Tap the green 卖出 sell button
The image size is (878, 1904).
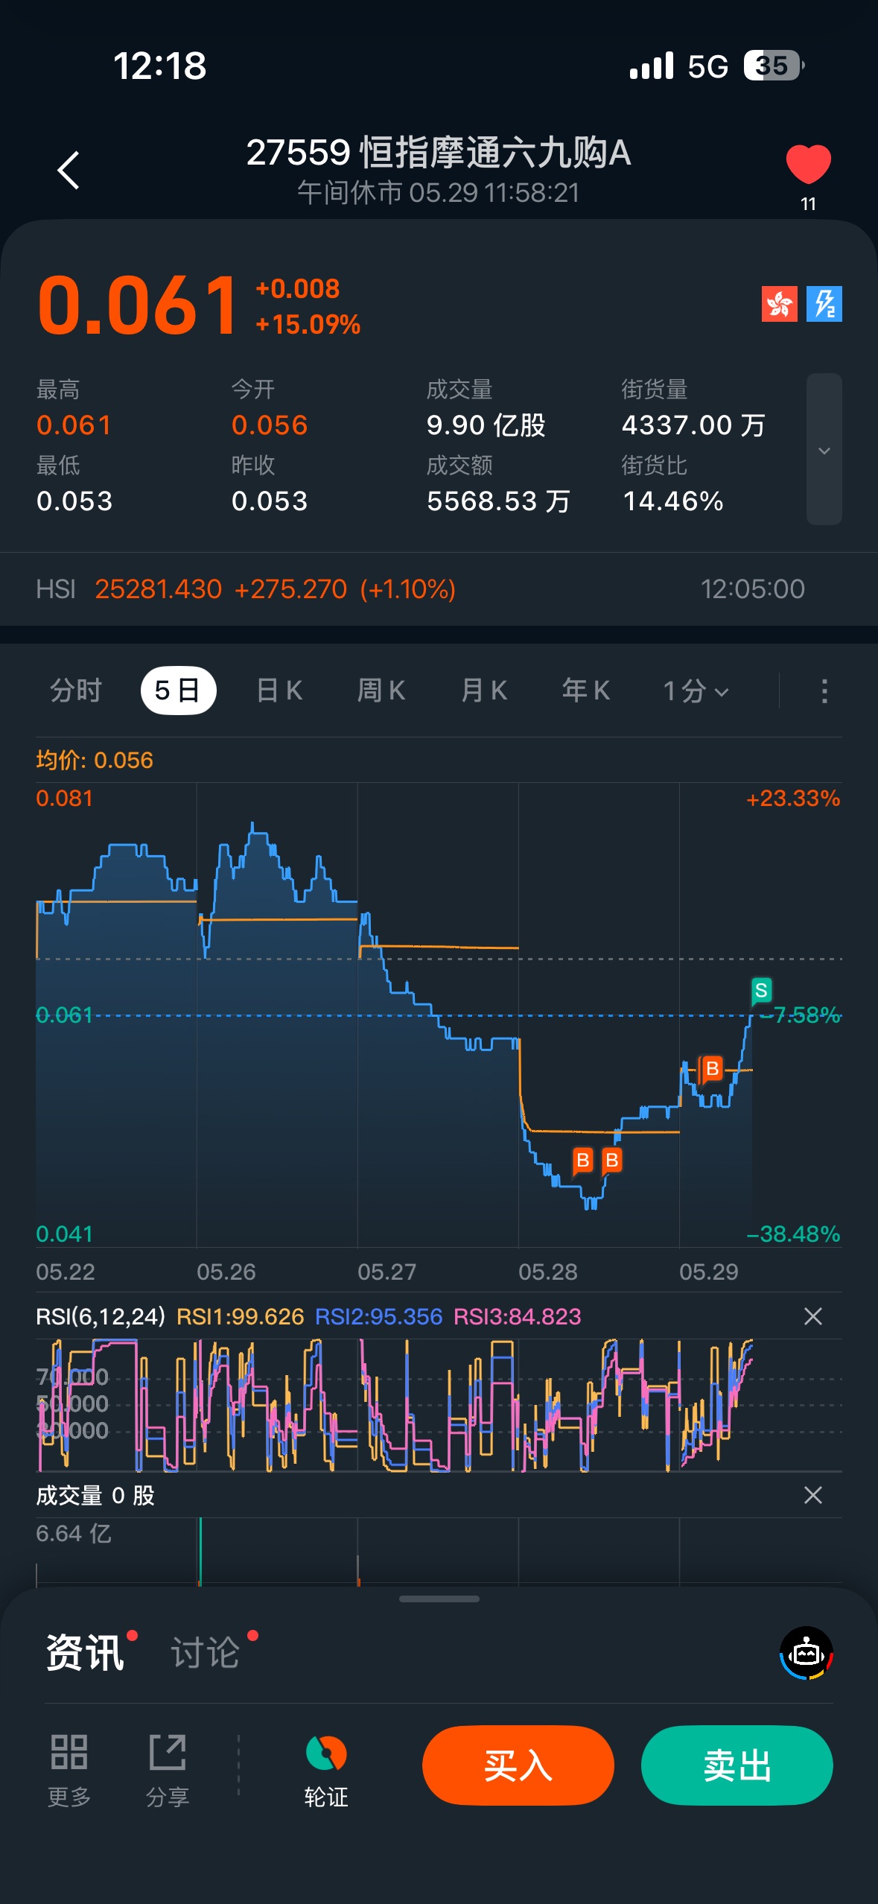[737, 1765]
